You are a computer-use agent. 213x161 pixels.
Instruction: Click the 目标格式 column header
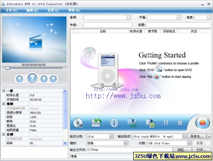pyautogui.click(x=169, y=31)
